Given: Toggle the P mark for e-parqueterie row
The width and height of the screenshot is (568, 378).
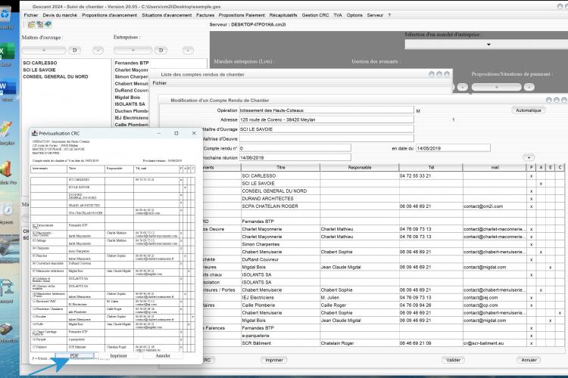Looking at the screenshot, I should point(532,336).
